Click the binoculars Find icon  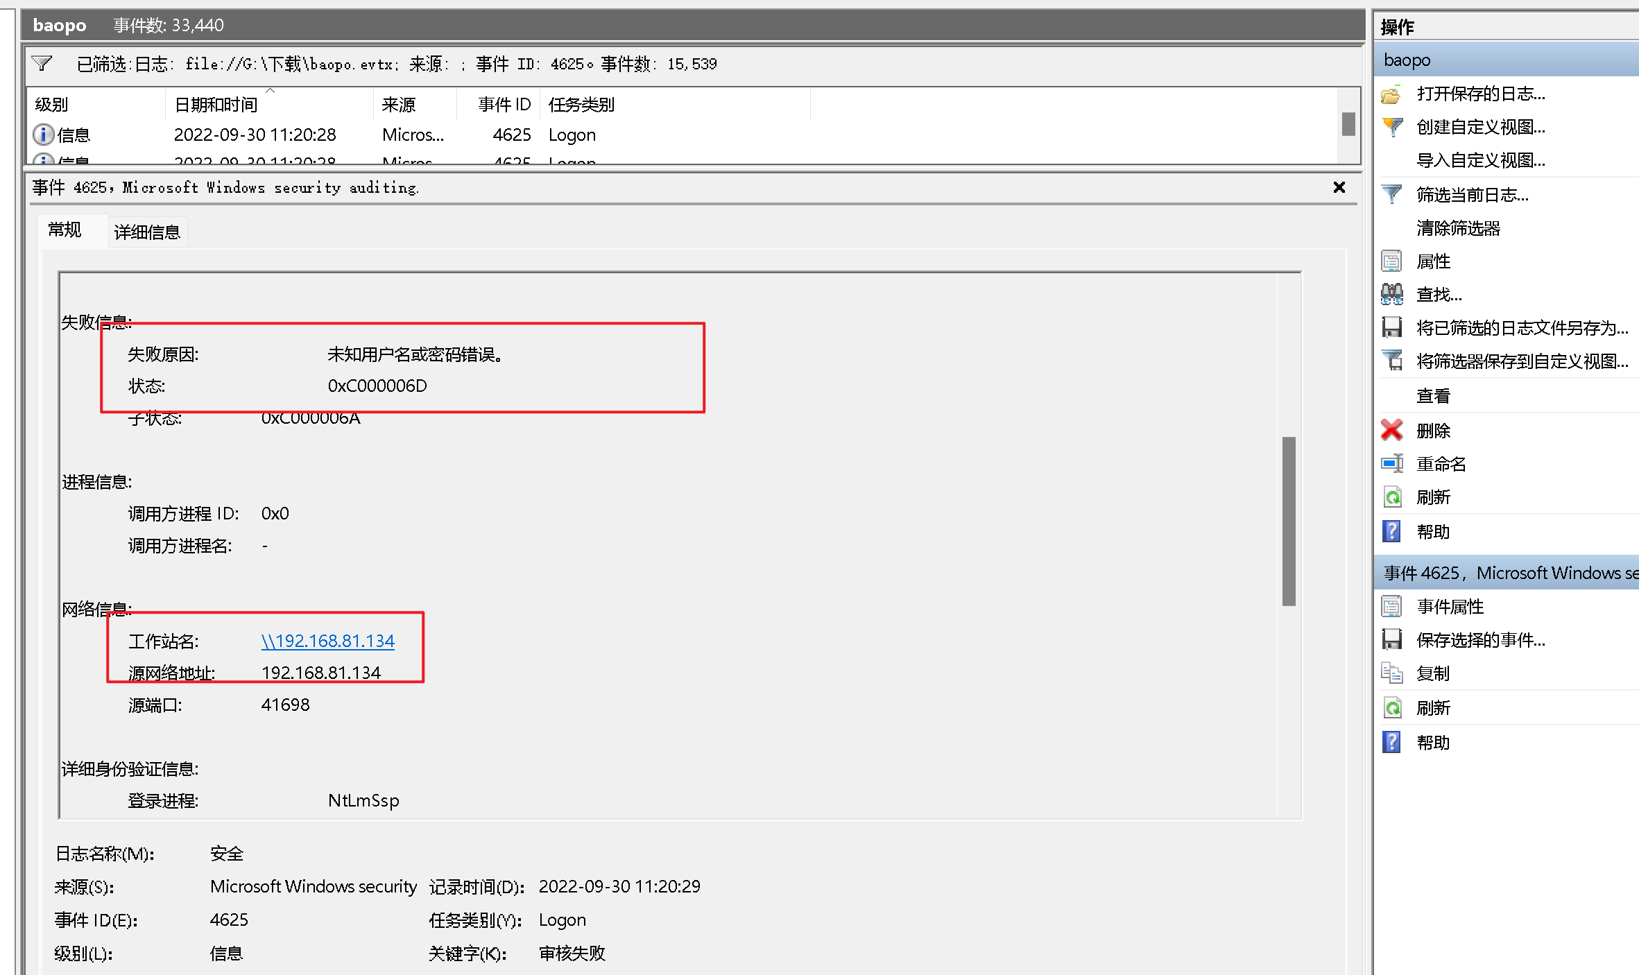tap(1392, 295)
